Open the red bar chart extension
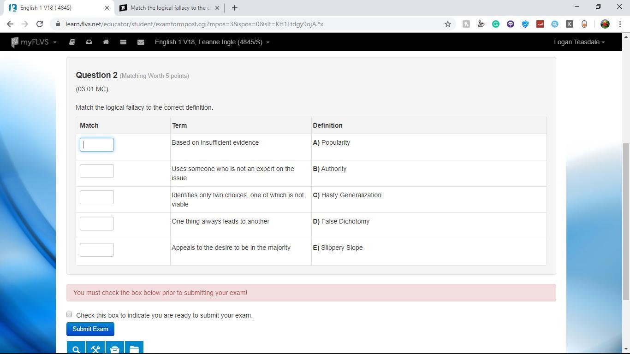630x354 pixels. click(540, 24)
